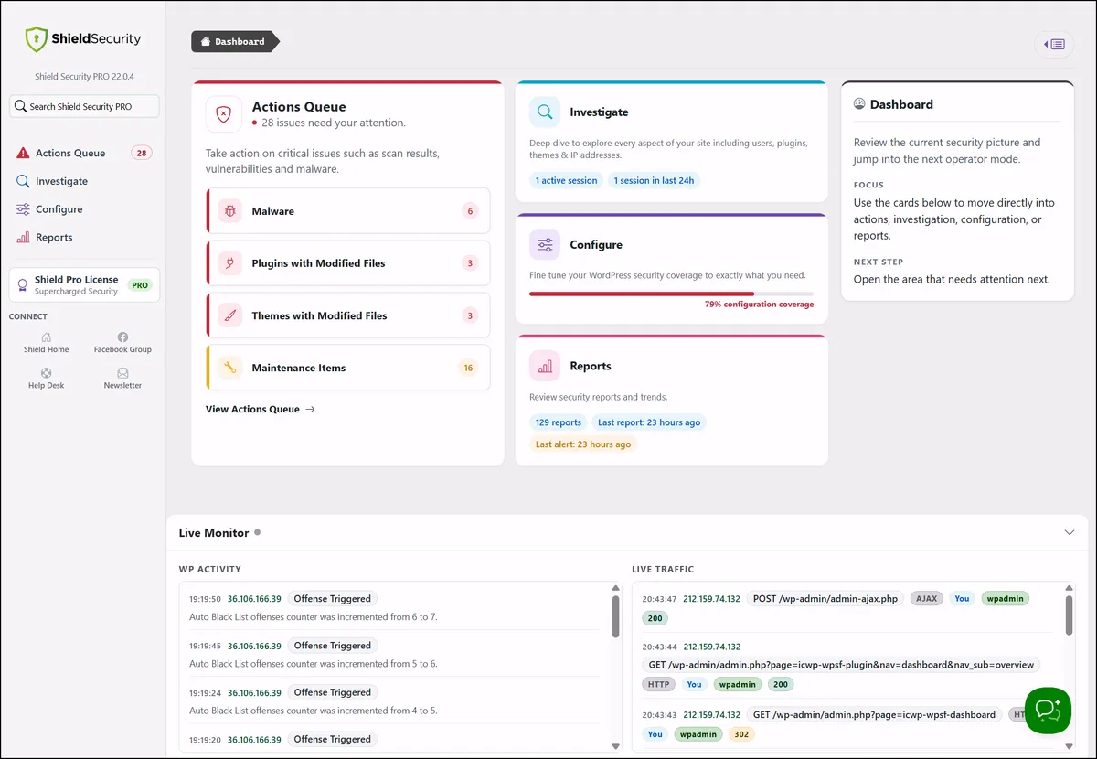The image size is (1097, 759).
Task: Click the Dashboard breadcrumb tab
Action: (x=235, y=42)
